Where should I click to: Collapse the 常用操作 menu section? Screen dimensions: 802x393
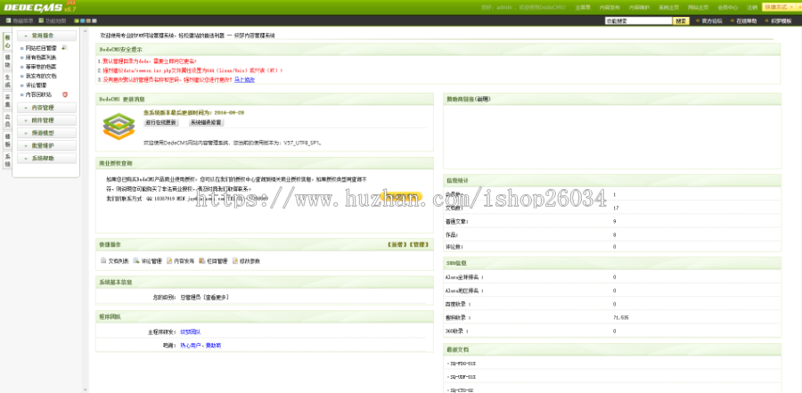[46, 36]
